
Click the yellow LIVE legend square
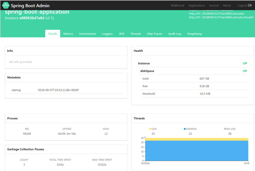click(150, 129)
